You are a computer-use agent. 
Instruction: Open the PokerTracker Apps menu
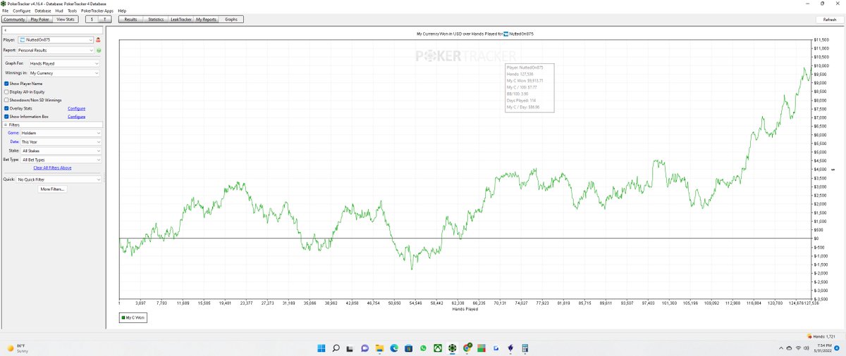[x=97, y=11]
